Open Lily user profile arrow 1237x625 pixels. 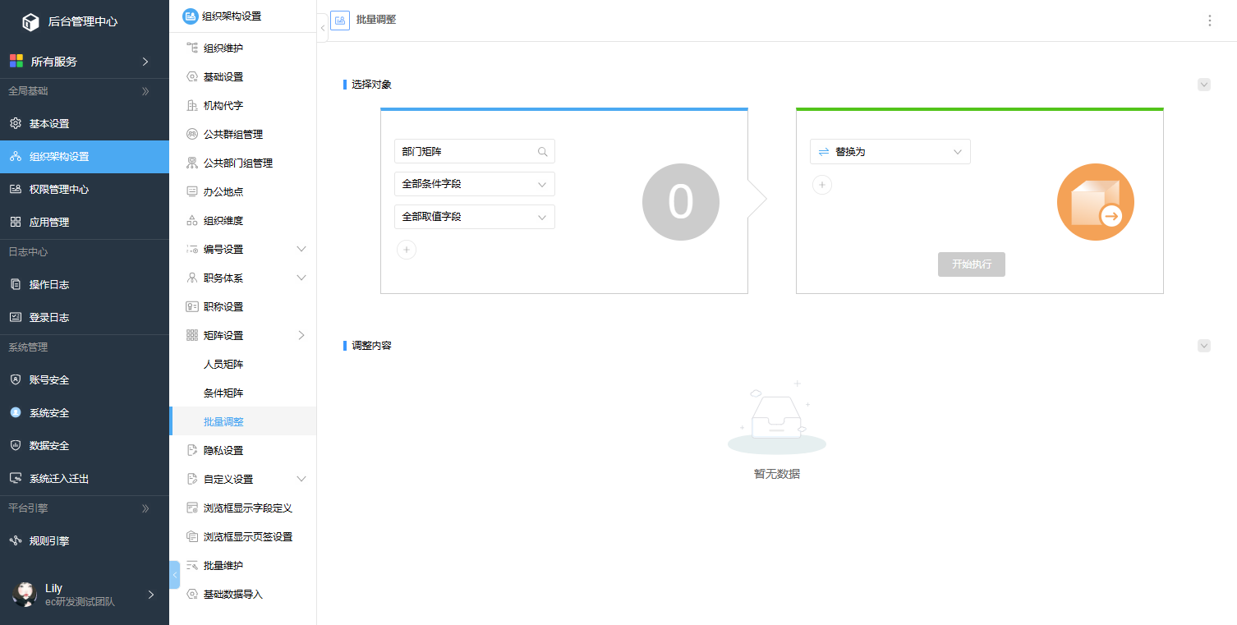(x=150, y=595)
